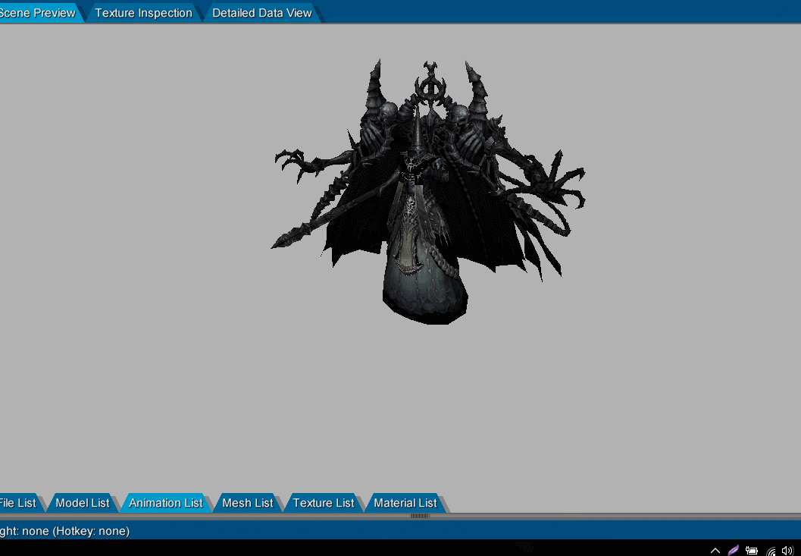The height and width of the screenshot is (556, 801).
Task: Open the battery power tray icon
Action: [752, 551]
